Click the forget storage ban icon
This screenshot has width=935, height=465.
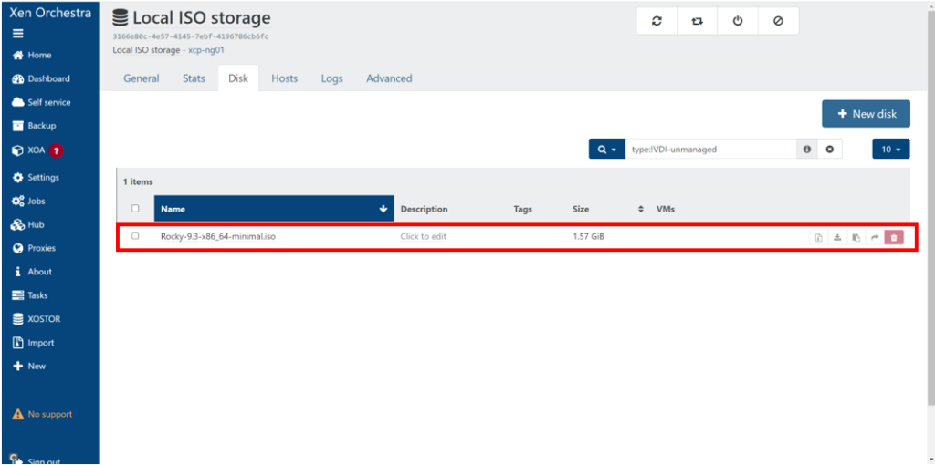coord(778,21)
